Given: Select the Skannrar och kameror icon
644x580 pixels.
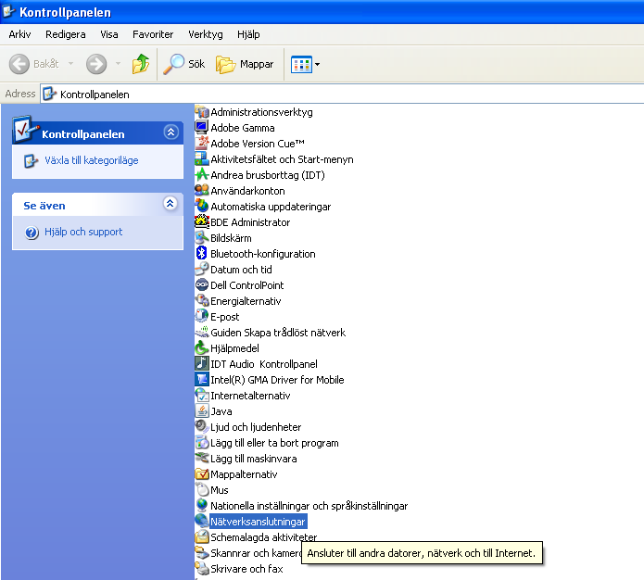Looking at the screenshot, I should 202,553.
